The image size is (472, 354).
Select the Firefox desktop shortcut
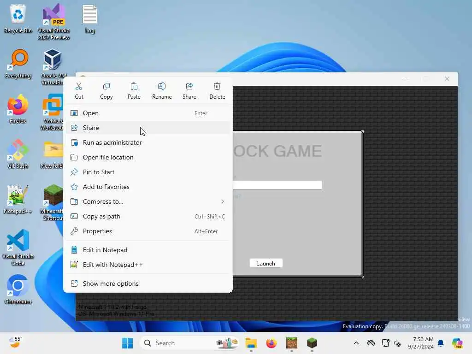(18, 109)
